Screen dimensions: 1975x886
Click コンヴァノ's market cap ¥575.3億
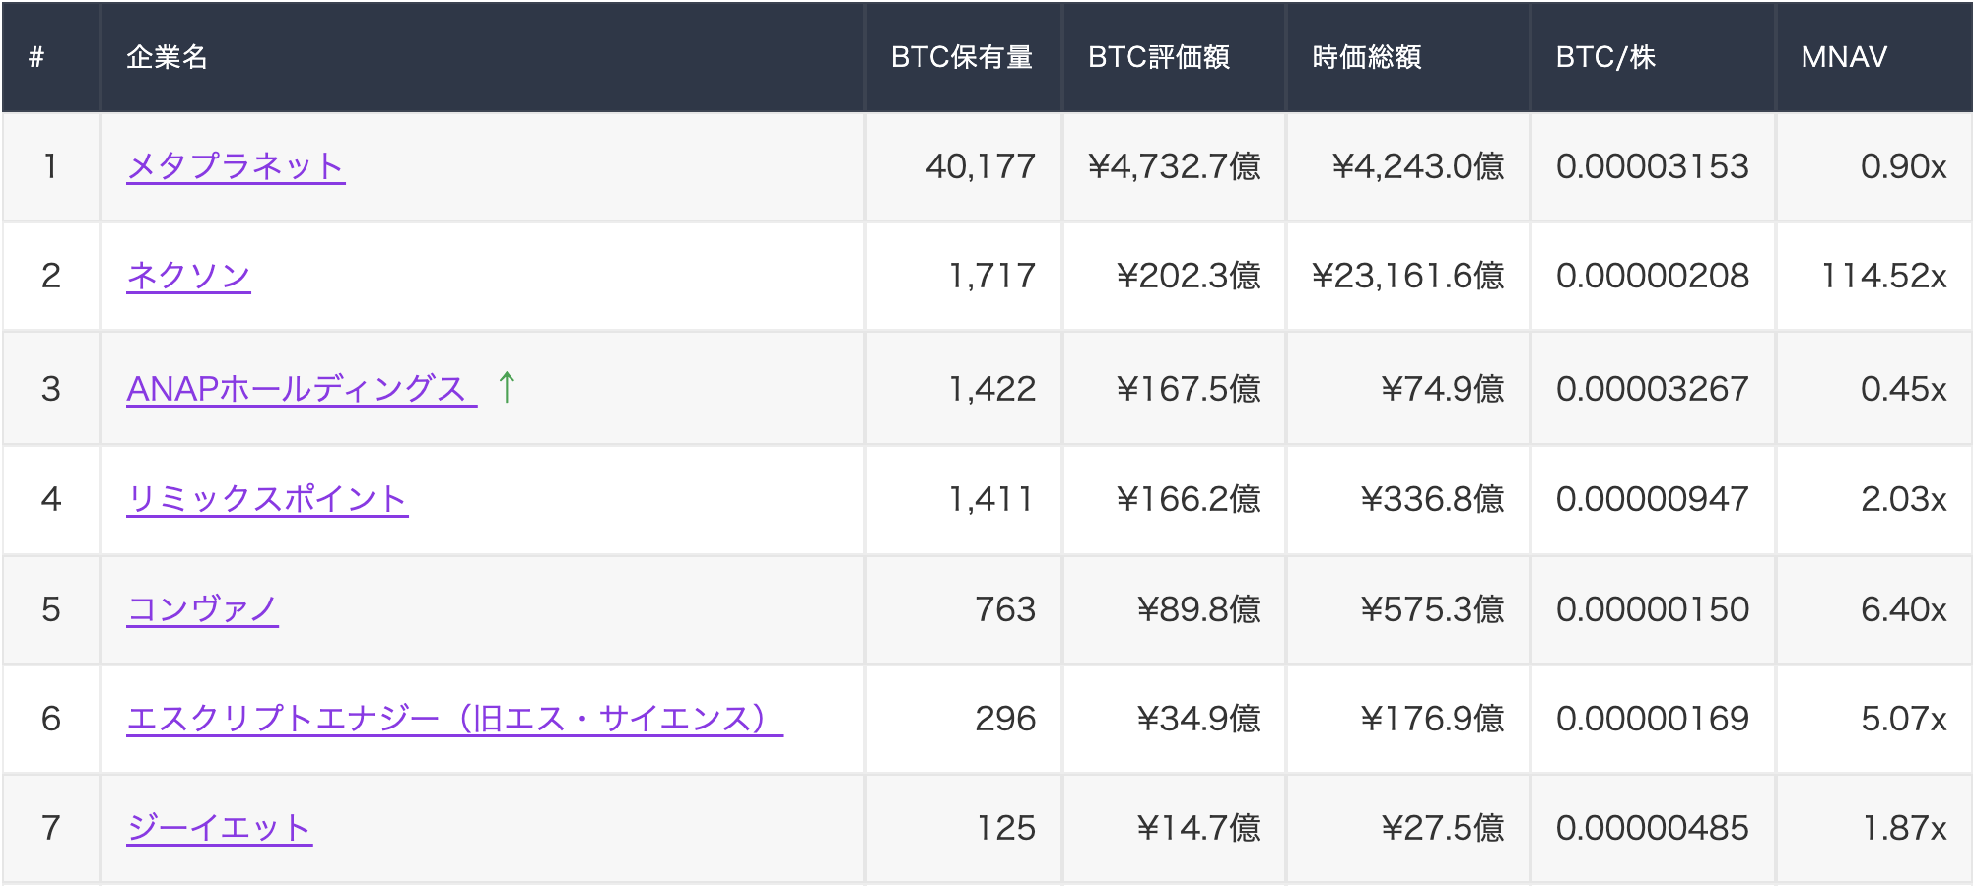tap(1432, 609)
